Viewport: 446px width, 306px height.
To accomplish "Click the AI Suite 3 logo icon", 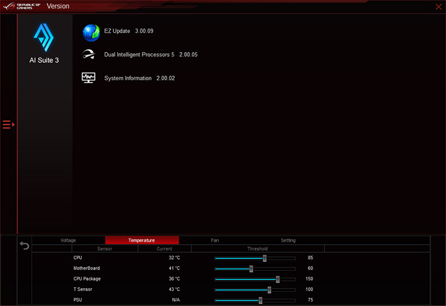I will tap(43, 37).
